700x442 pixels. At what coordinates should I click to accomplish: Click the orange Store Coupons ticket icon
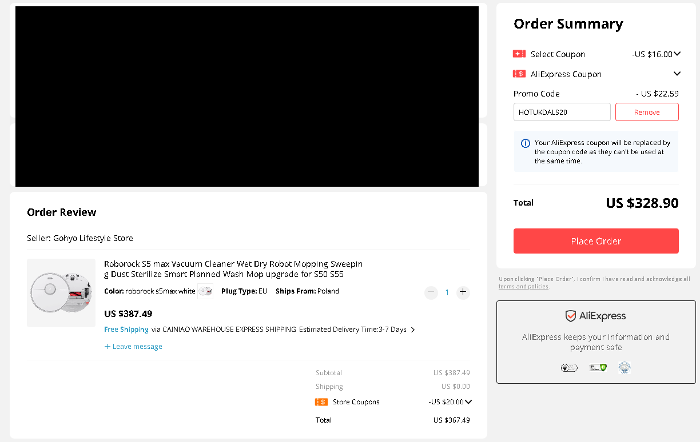321,402
